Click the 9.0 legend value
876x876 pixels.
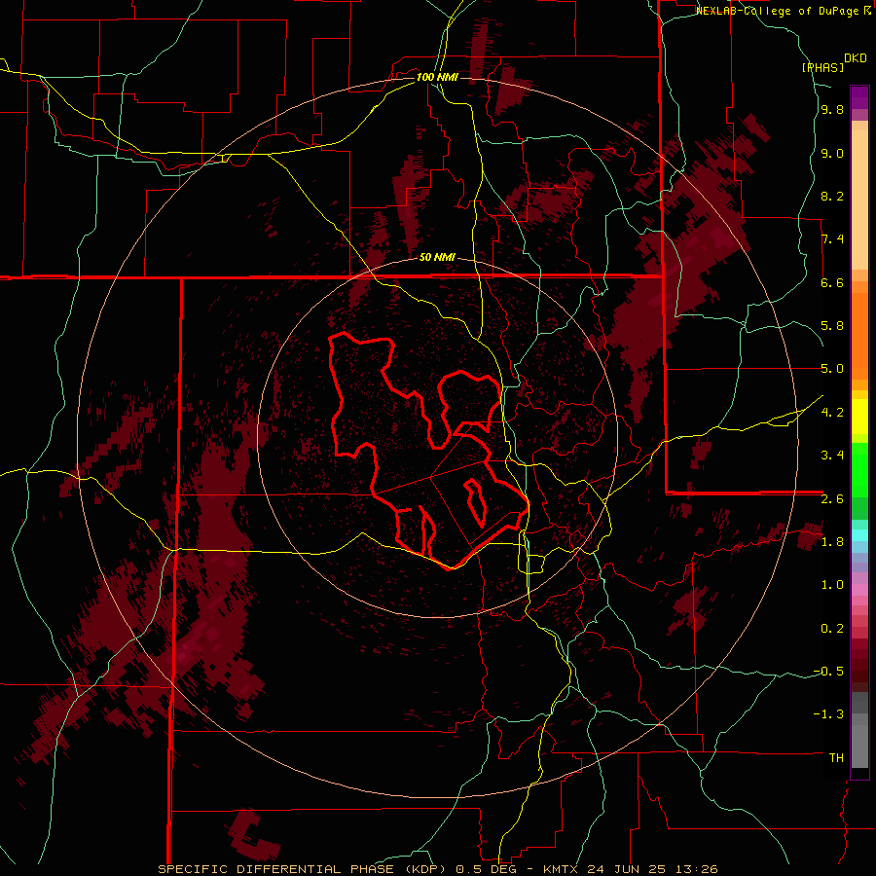(x=832, y=153)
